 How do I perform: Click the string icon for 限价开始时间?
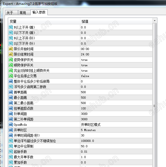(11, 49)
